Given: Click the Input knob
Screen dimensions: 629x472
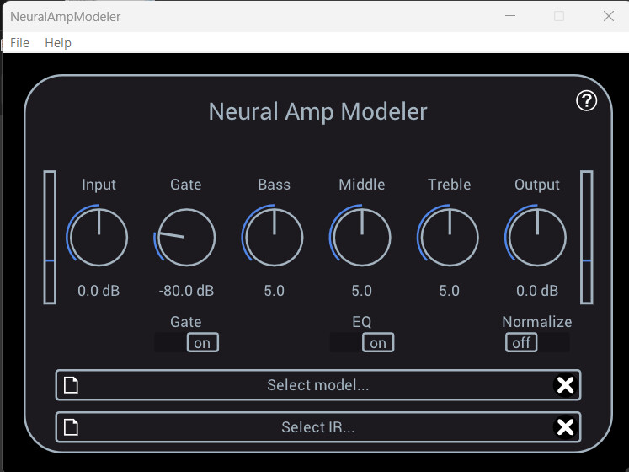Looking at the screenshot, I should tap(99, 237).
